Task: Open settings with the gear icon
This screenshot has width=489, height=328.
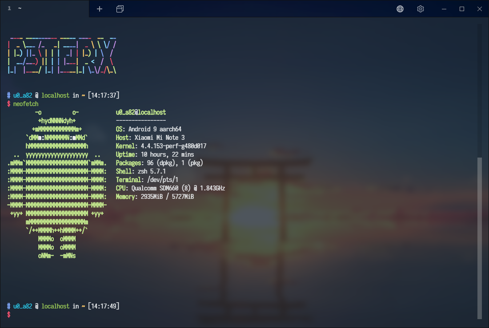Action: [x=421, y=9]
